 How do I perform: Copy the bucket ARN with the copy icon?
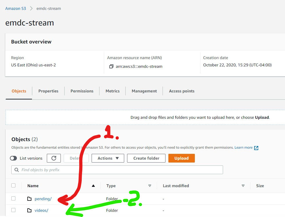pyautogui.click(x=111, y=66)
